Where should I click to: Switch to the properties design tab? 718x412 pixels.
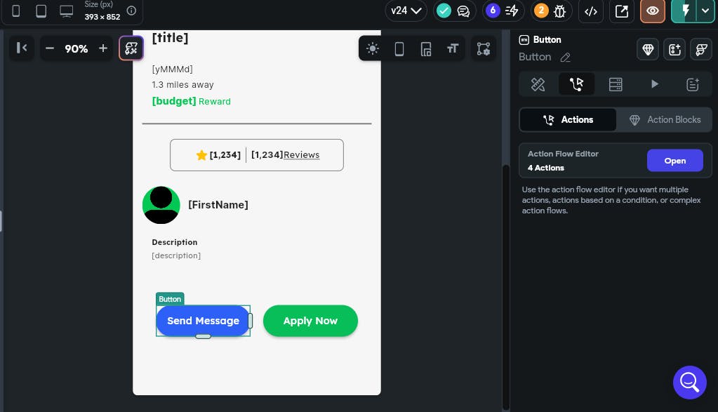(538, 84)
